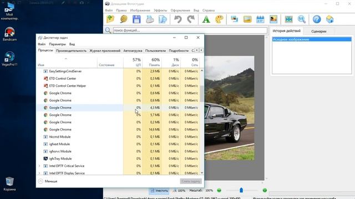Click the green zoom out button

click(219, 190)
